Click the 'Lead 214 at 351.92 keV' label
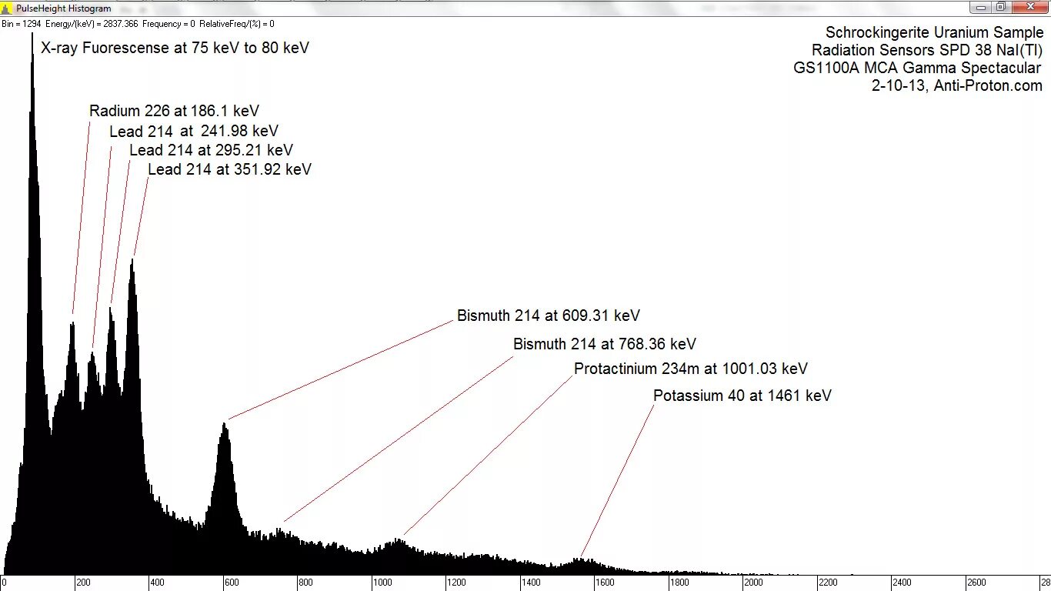 click(x=229, y=169)
